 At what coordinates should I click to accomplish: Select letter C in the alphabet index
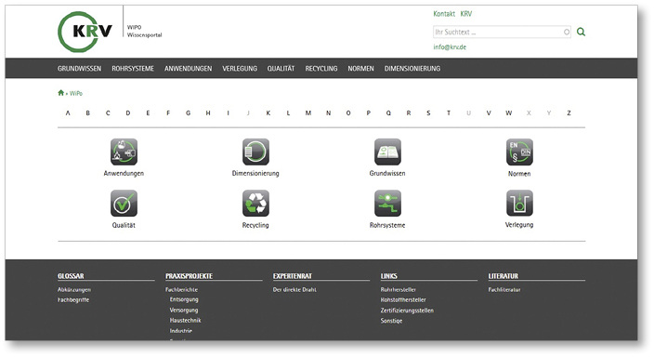[108, 113]
